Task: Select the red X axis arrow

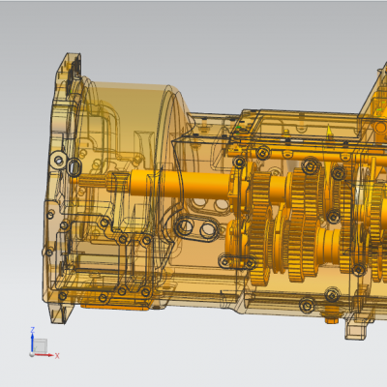Action: pyautogui.click(x=44, y=355)
